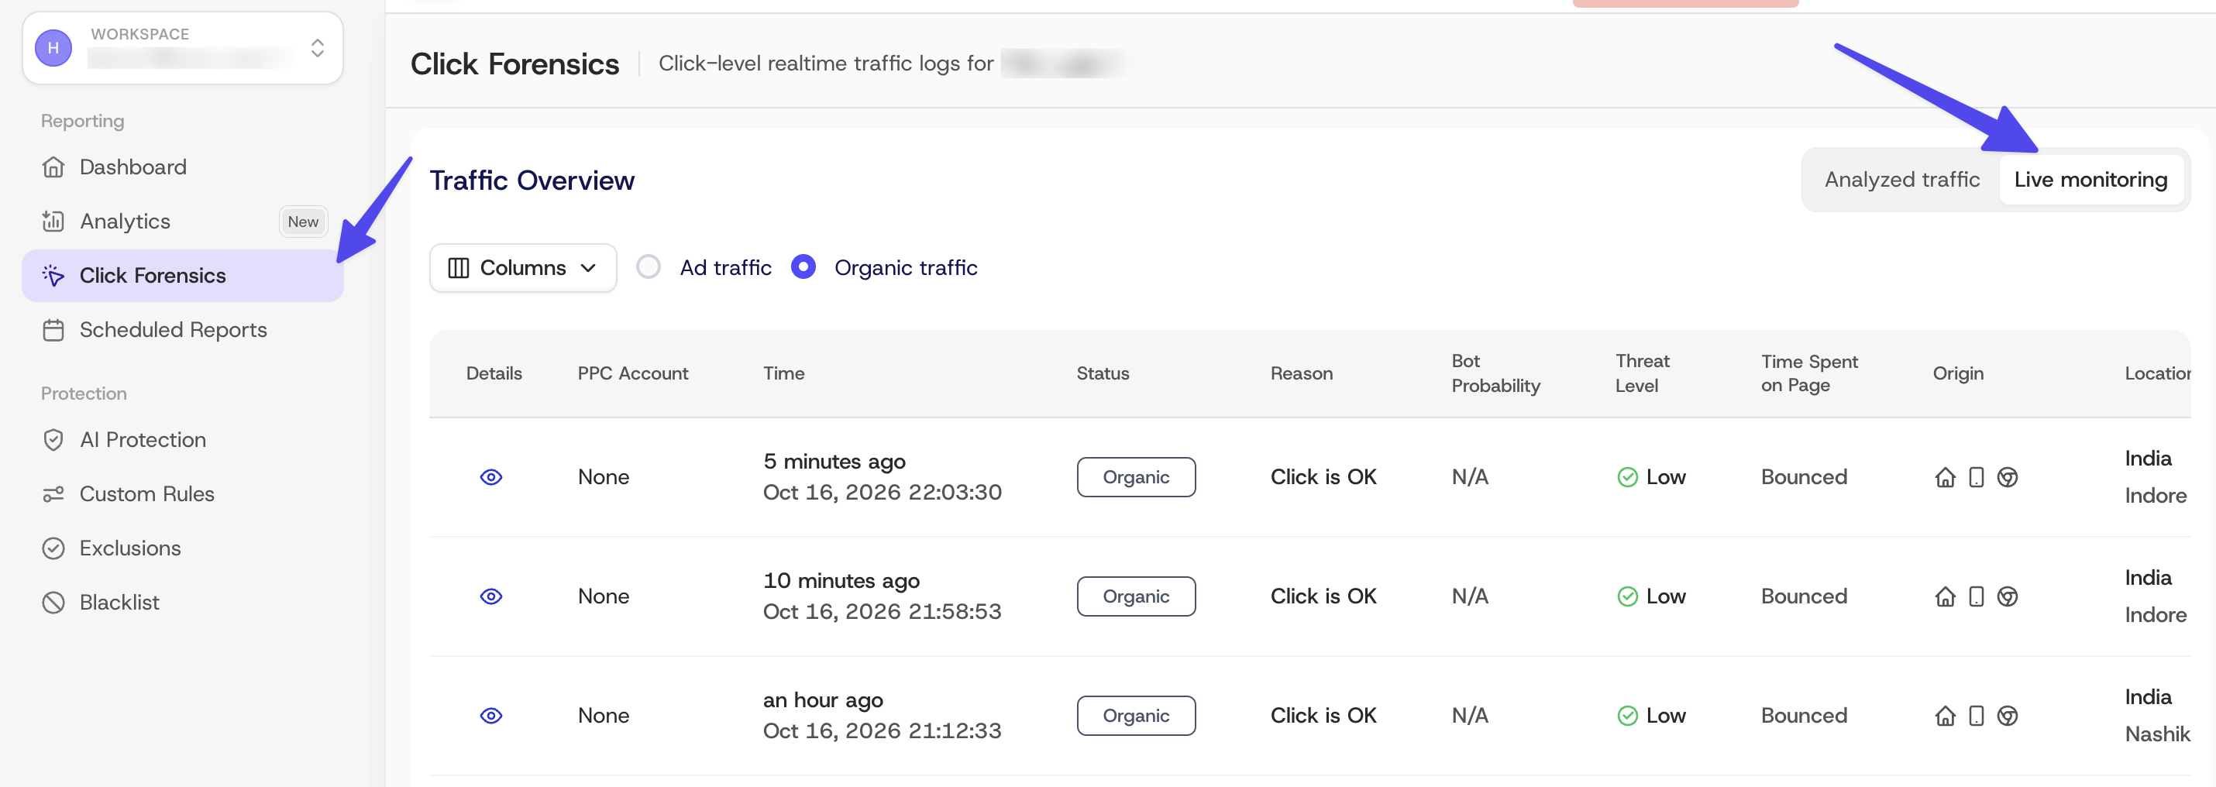Image resolution: width=2216 pixels, height=787 pixels.
Task: Click the Chrome browser icon in 21:58:53 row
Action: tap(2007, 596)
